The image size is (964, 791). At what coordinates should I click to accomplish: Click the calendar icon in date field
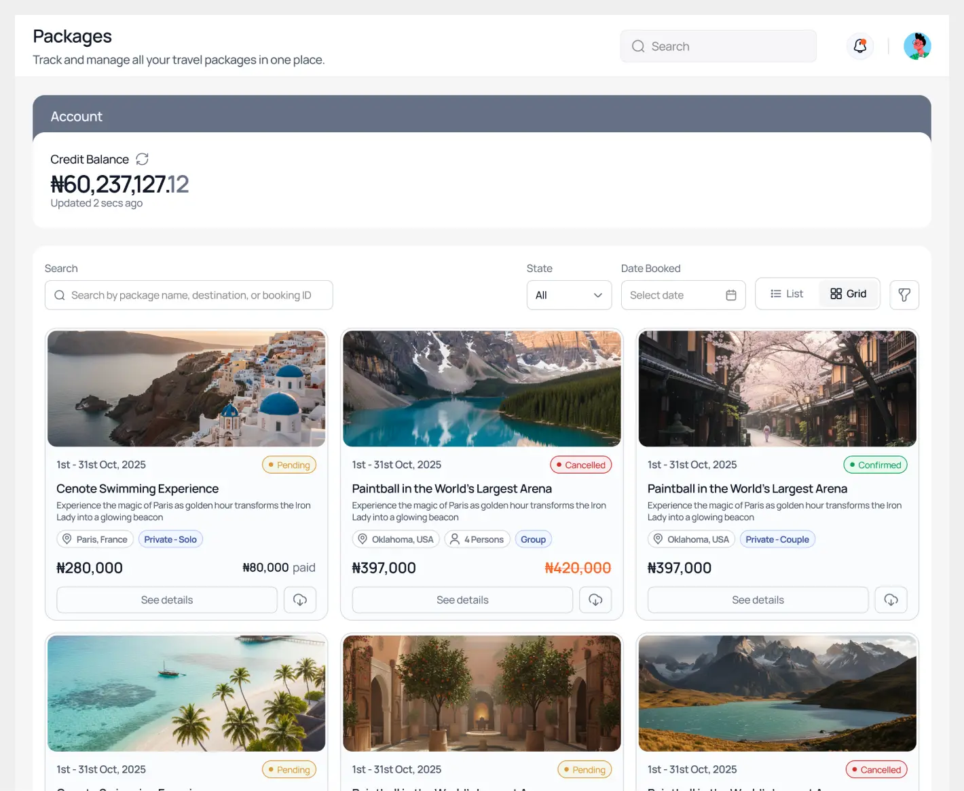(731, 295)
